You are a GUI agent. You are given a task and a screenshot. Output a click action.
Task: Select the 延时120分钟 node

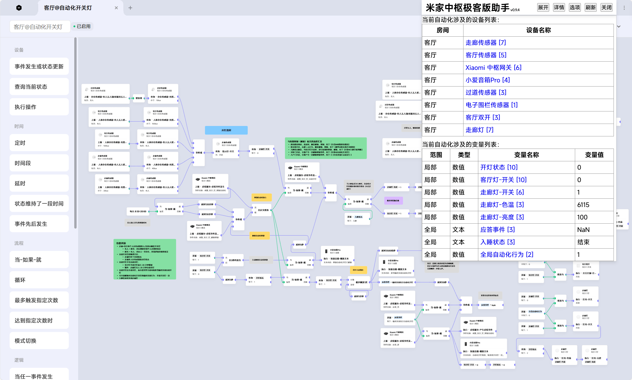[207, 204]
